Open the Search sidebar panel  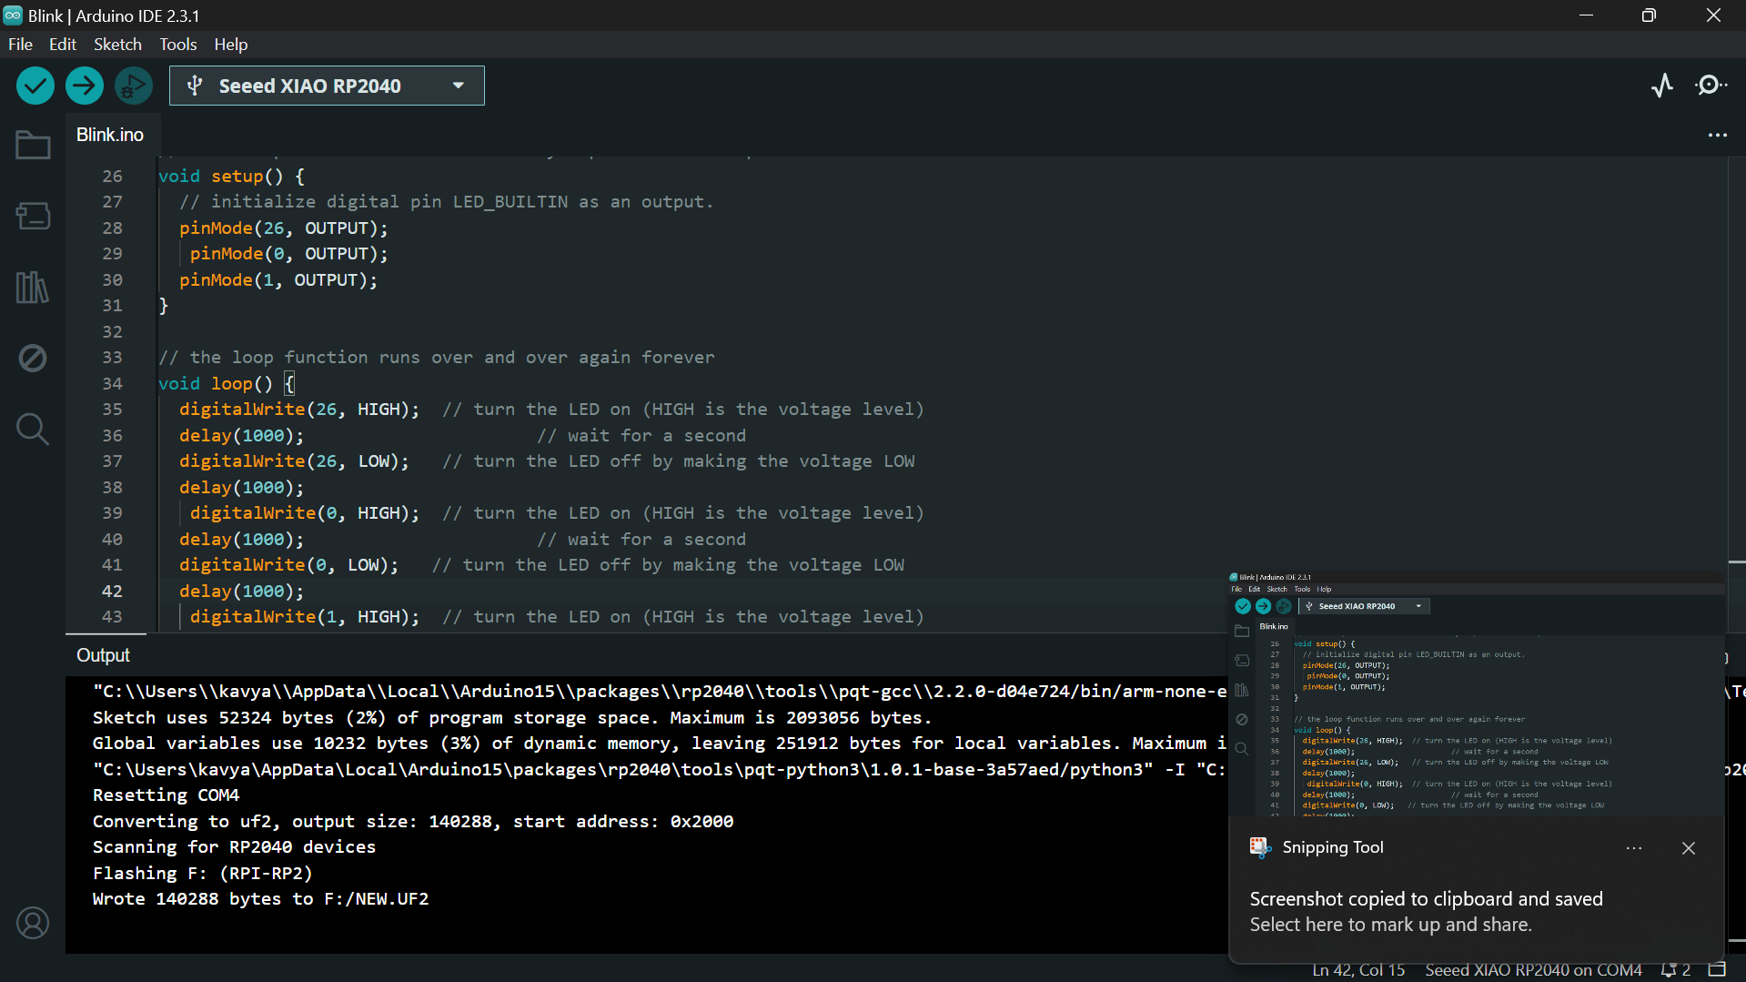tap(33, 429)
